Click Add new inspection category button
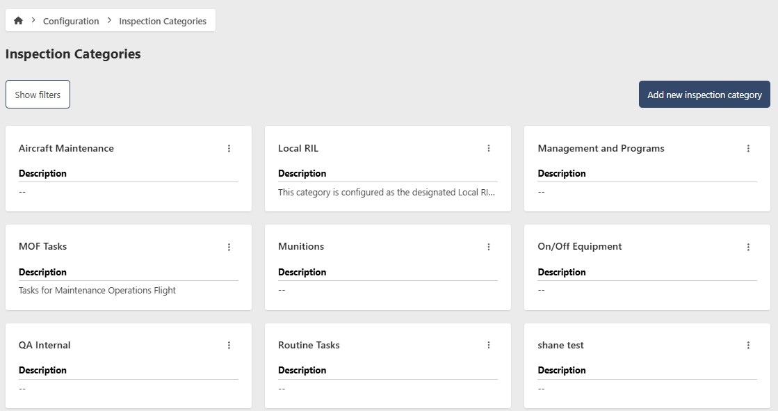 click(704, 95)
